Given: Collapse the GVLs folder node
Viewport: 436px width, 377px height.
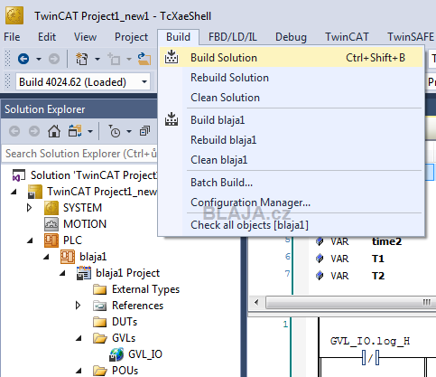Looking at the screenshot, I should (x=79, y=338).
